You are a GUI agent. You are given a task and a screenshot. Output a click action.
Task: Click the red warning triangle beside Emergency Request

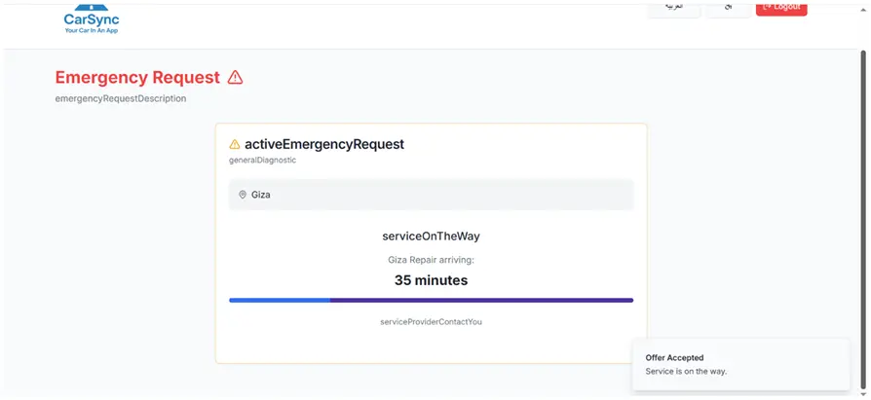(235, 78)
